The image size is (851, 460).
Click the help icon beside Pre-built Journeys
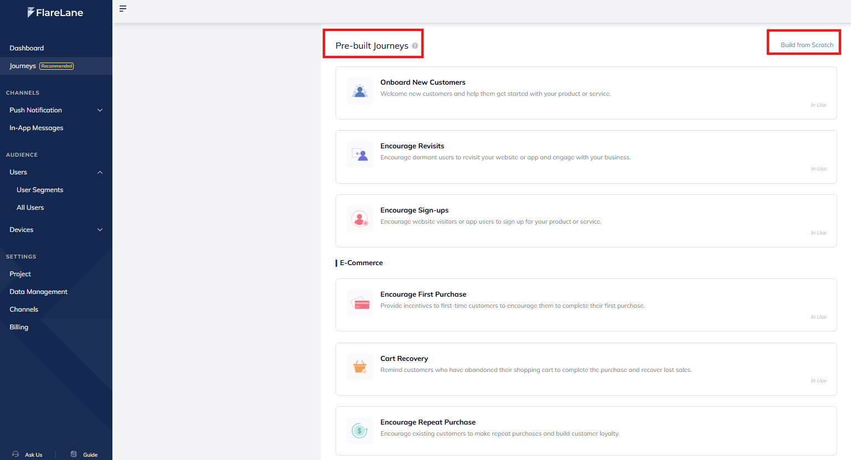[x=415, y=46]
